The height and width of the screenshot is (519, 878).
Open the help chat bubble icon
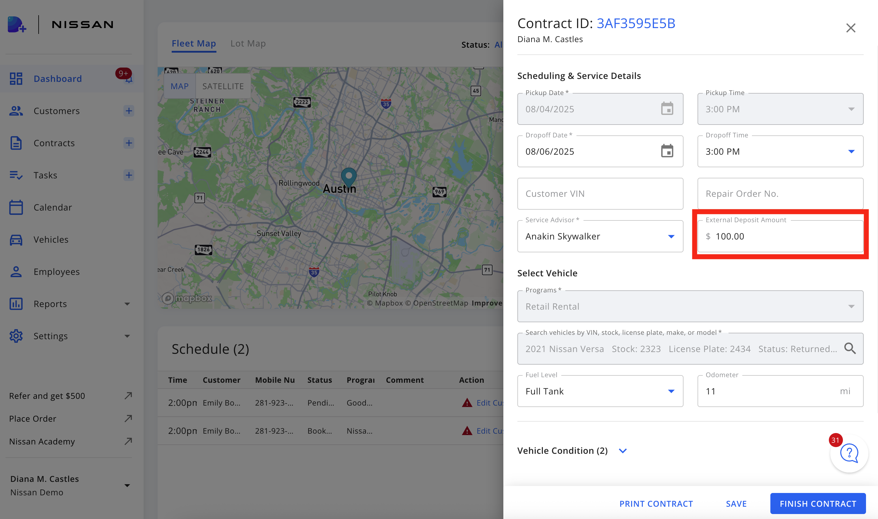[849, 454]
